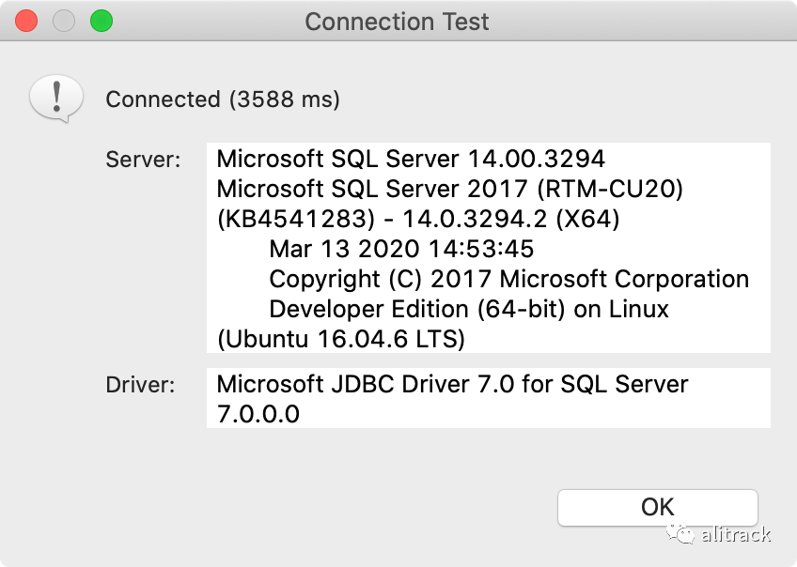Close the Connection Test dialog (red button)

tap(27, 21)
